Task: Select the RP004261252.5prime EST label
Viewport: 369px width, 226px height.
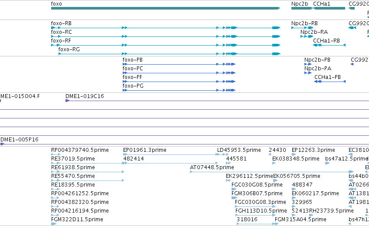Action: point(80,193)
